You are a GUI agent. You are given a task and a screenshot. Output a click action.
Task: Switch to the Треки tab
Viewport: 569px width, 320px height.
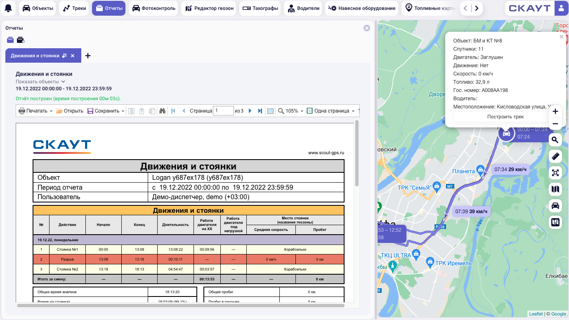coord(74,8)
